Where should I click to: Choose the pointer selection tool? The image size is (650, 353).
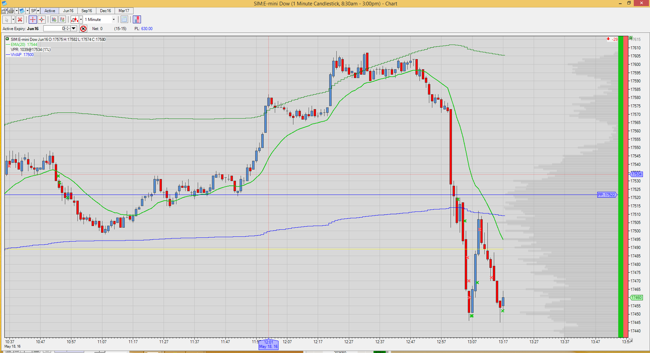click(x=6, y=20)
